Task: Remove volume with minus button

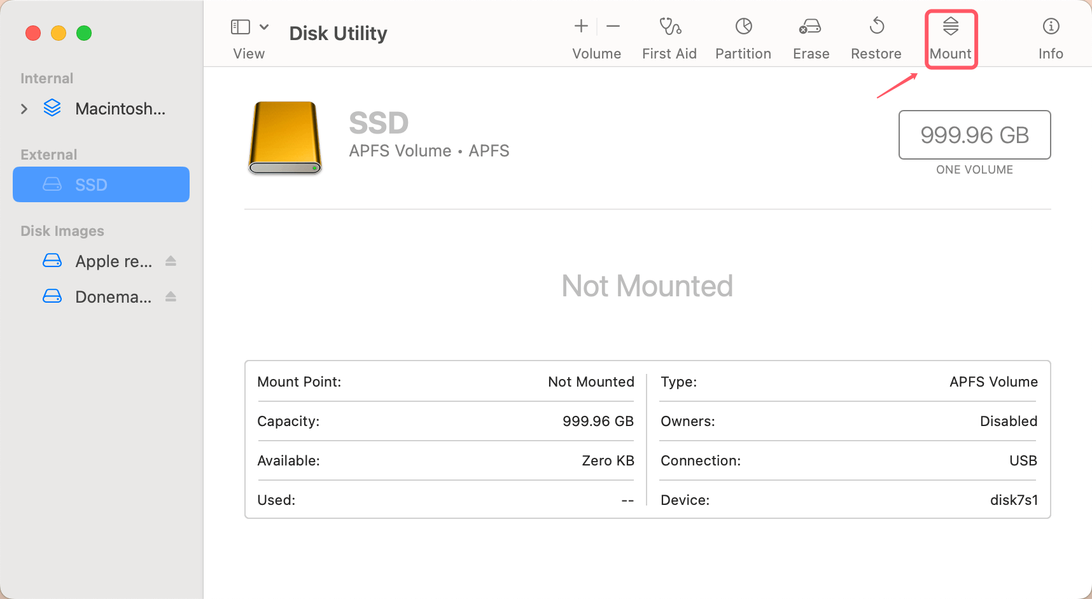Action: (x=613, y=26)
